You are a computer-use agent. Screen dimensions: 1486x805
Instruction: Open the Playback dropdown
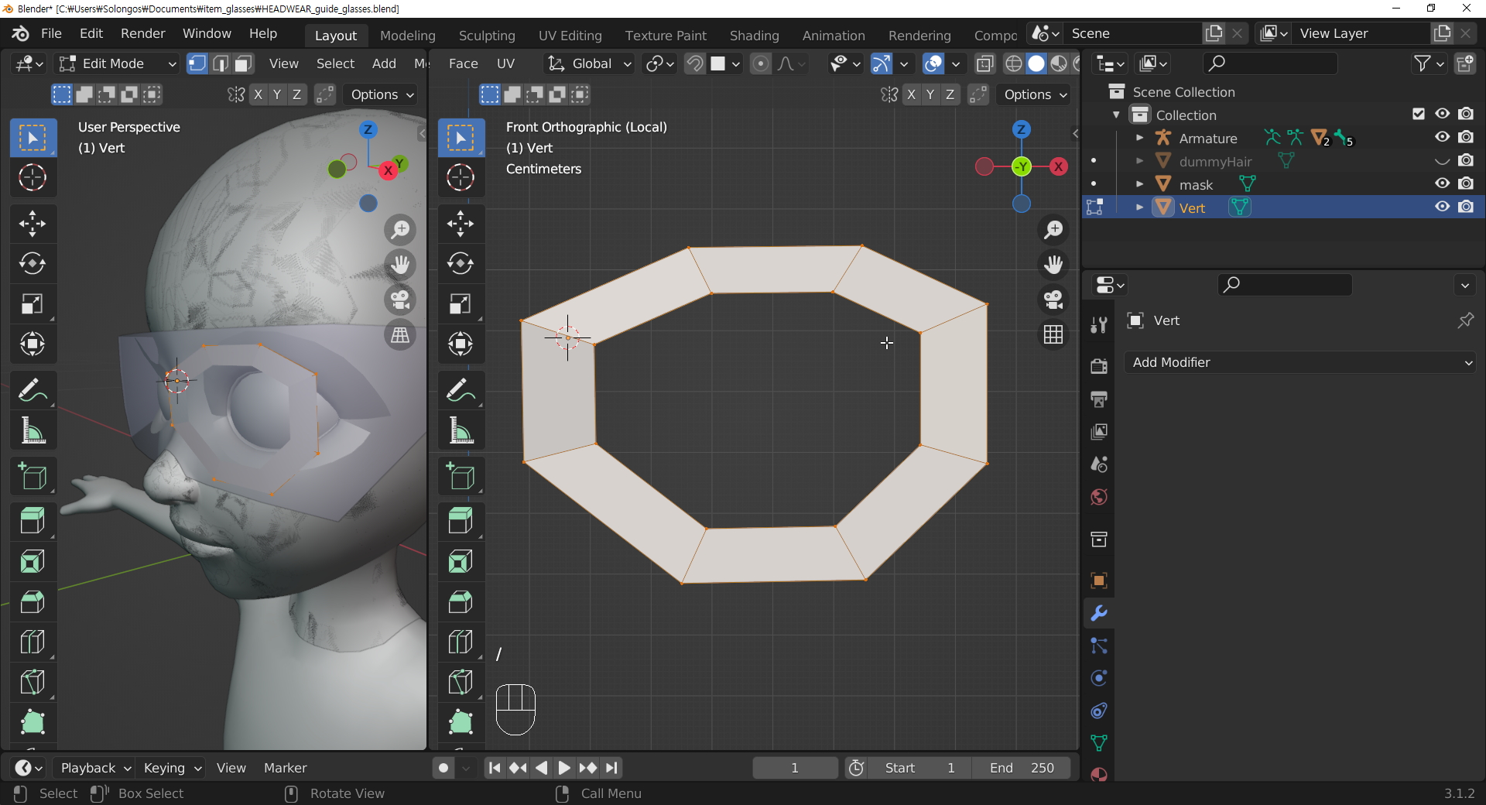(95, 768)
